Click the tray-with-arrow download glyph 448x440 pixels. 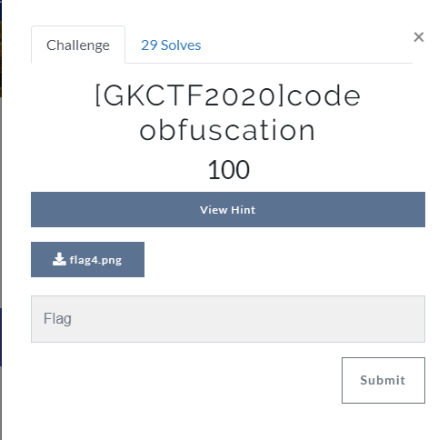pyautogui.click(x=59, y=259)
